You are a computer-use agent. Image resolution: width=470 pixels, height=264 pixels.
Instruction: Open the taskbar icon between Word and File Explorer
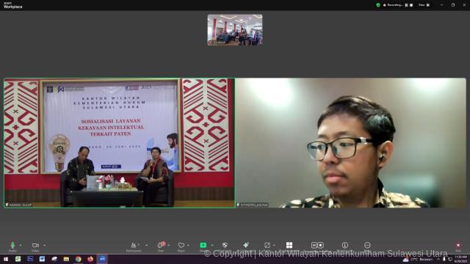coord(54,259)
